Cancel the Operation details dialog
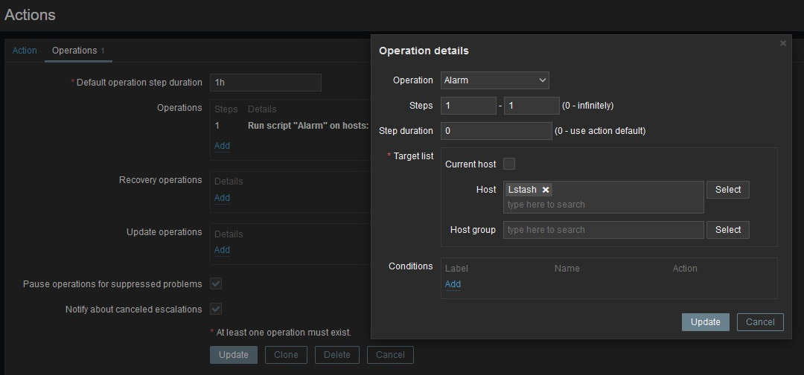Viewport: 804px width, 375px height. click(x=759, y=322)
